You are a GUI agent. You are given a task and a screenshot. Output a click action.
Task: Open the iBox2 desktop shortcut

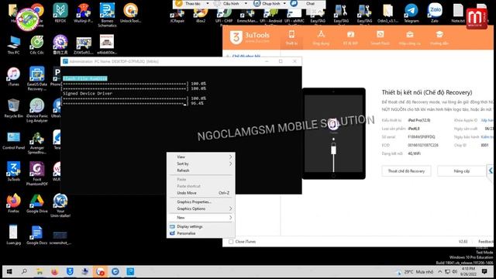(x=201, y=15)
